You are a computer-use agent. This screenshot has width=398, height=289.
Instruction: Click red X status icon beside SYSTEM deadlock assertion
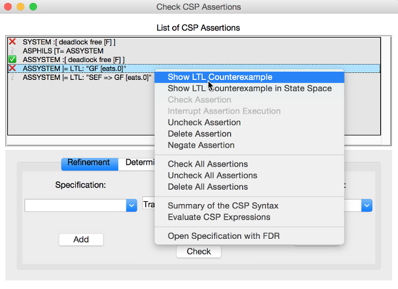pos(12,42)
